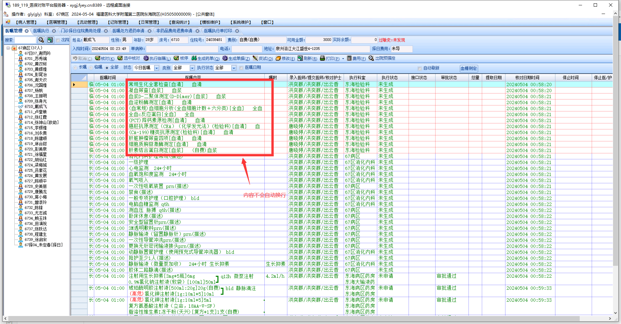Open the 【流动管理】 menu
The width and height of the screenshot is (621, 324).
tap(88, 22)
